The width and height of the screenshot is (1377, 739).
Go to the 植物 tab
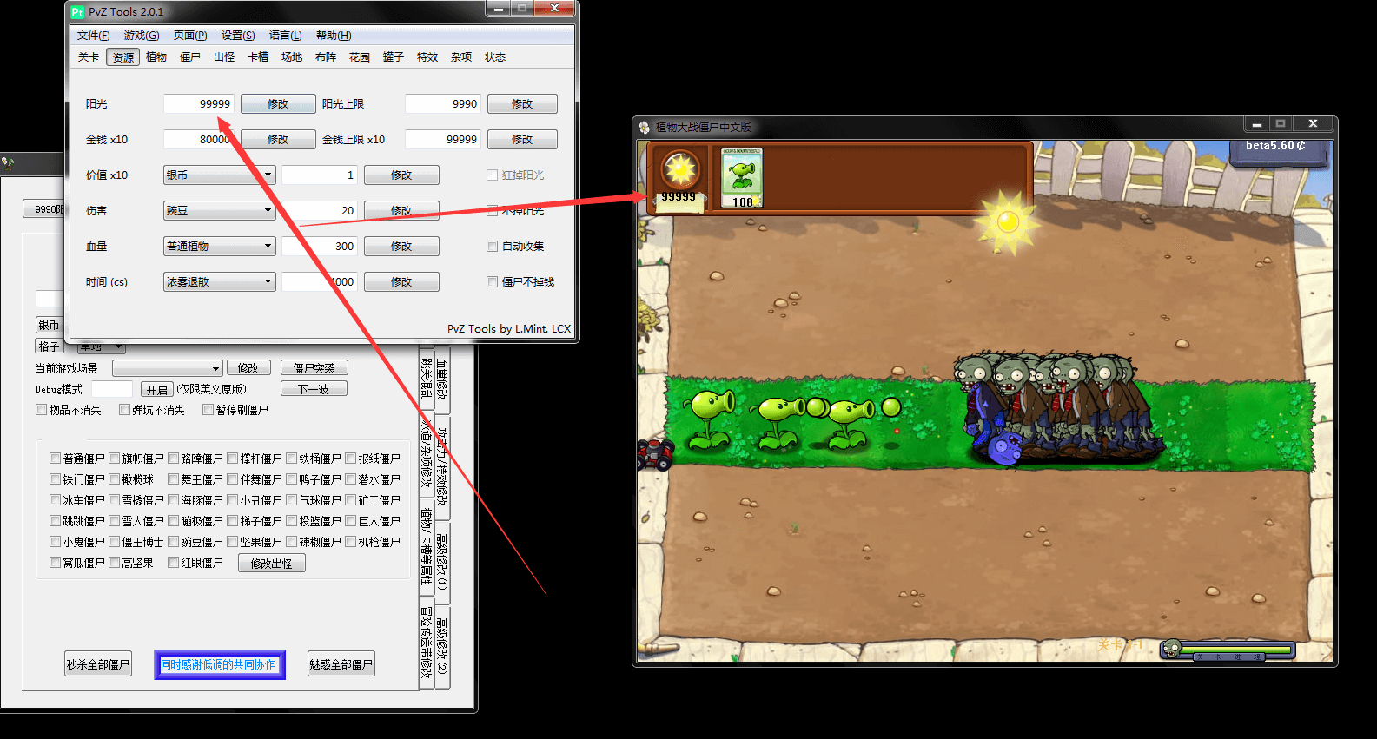pos(156,57)
